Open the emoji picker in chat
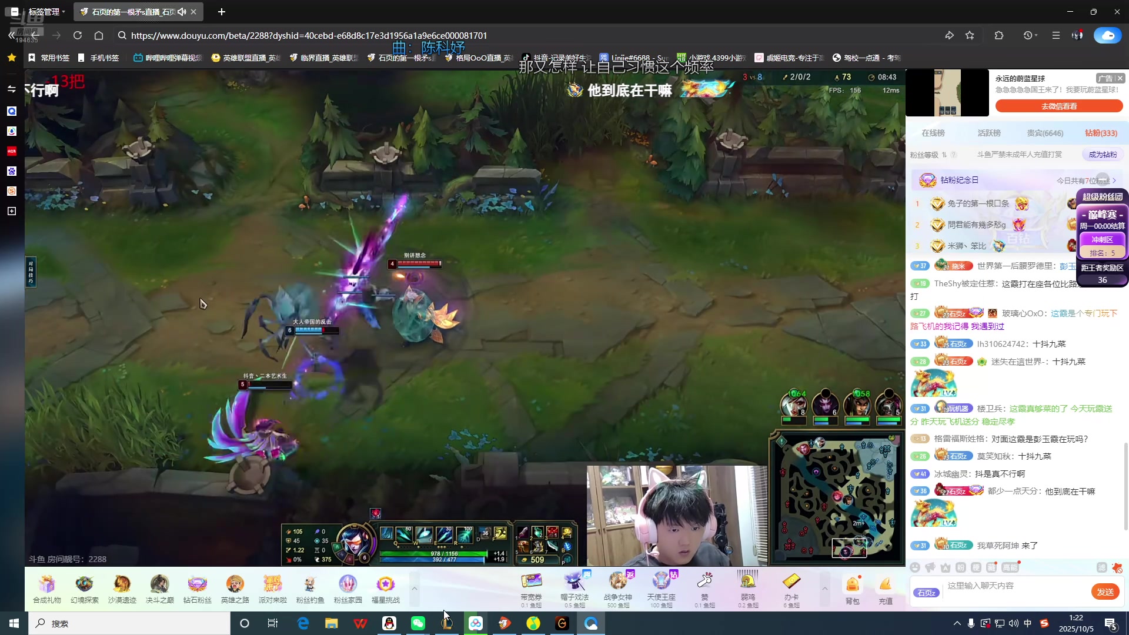This screenshot has height=635, width=1129. (x=915, y=567)
